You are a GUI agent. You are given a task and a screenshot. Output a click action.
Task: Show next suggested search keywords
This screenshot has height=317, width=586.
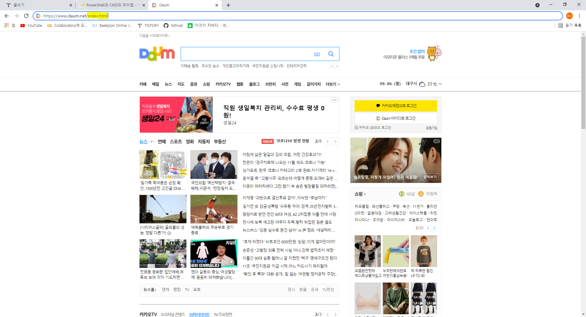(x=337, y=66)
